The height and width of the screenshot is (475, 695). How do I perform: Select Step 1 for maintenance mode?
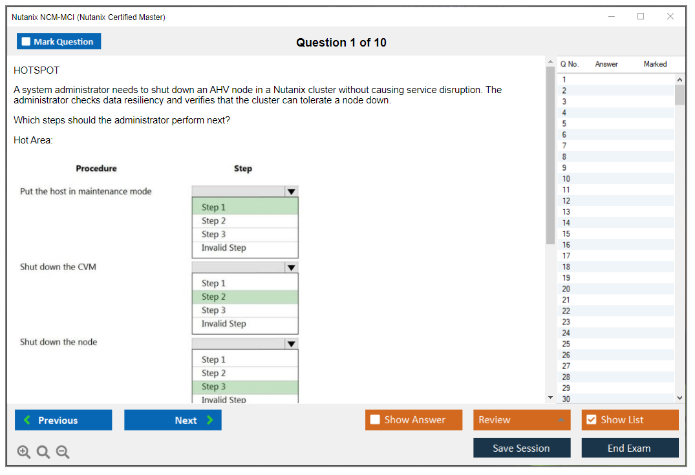click(245, 207)
